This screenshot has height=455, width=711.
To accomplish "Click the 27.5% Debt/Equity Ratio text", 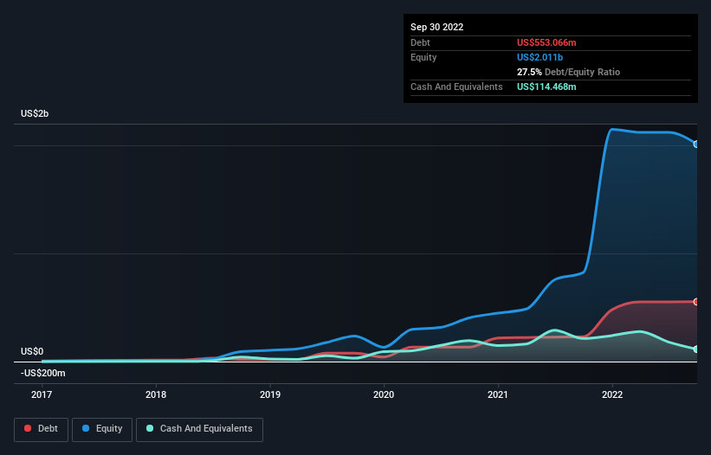I will [569, 72].
